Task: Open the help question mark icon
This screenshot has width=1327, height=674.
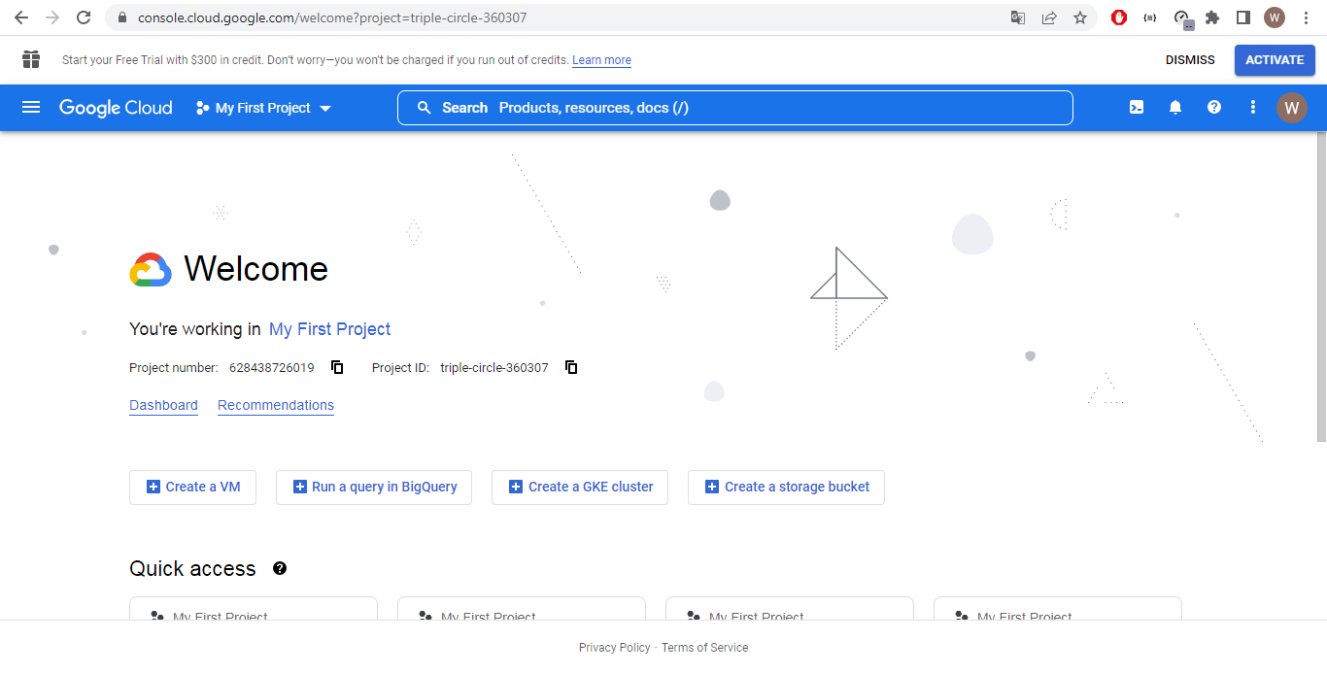Action: (1214, 108)
